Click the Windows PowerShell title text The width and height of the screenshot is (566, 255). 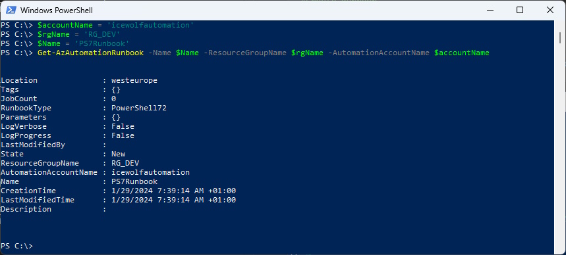pyautogui.click(x=56, y=11)
